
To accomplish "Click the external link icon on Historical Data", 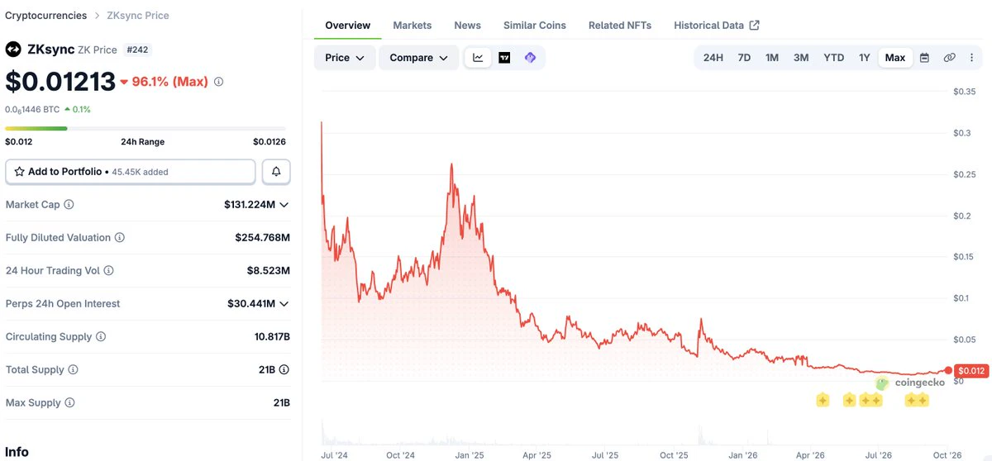I will pos(754,26).
